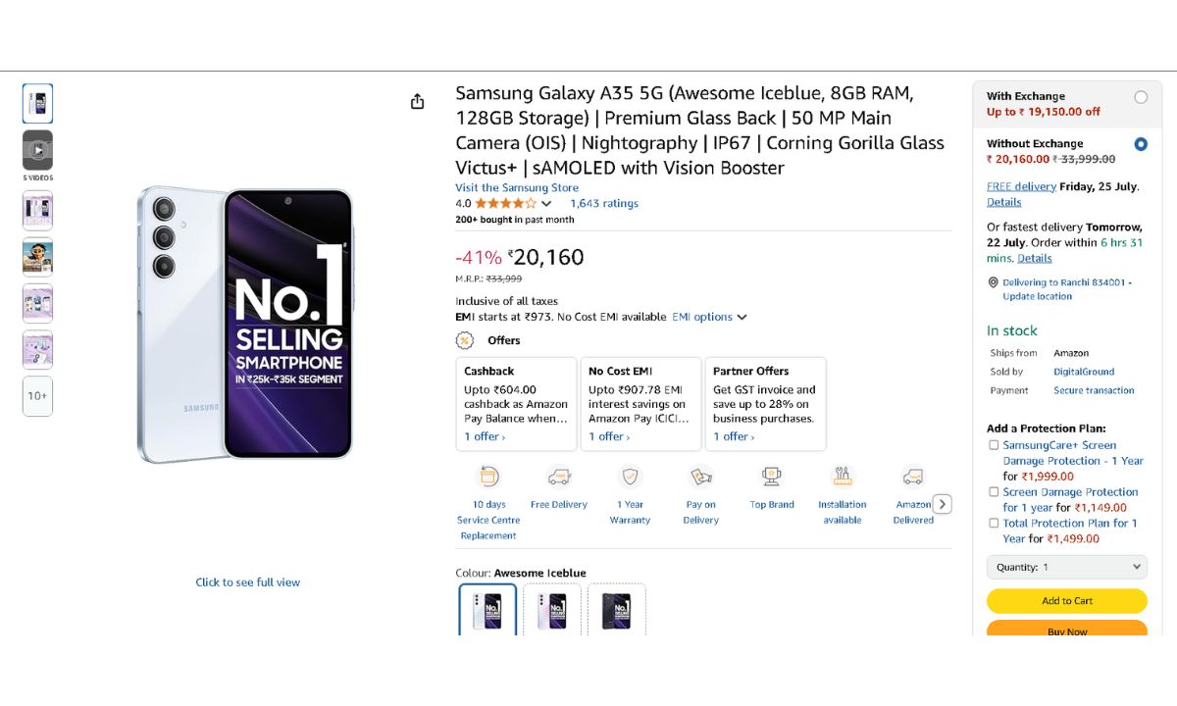Click the 1 Year Warranty shield icon
The width and height of the screenshot is (1177, 706).
[x=630, y=477]
